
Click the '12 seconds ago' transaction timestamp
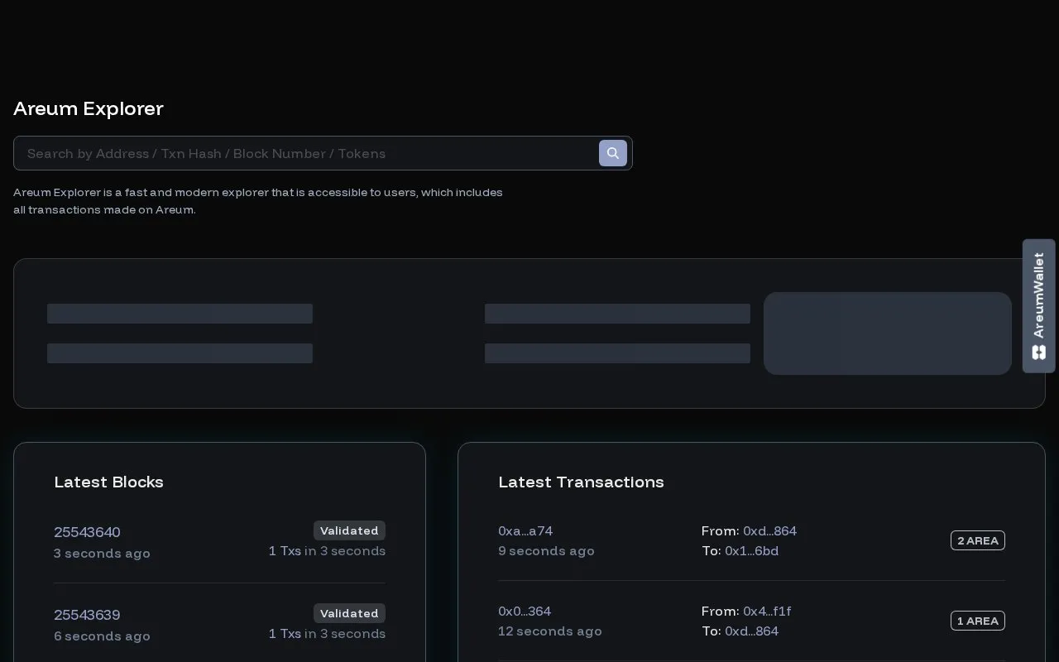coord(550,631)
